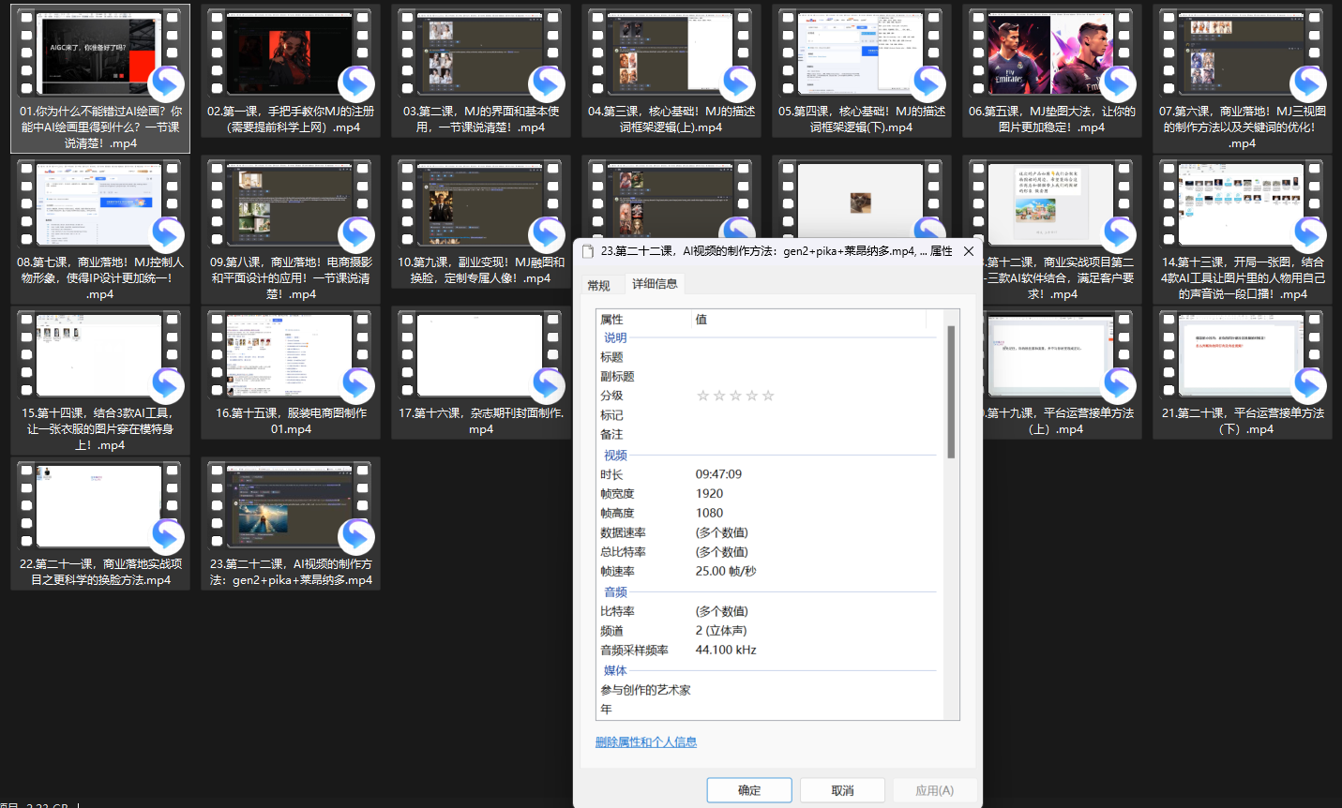The image size is (1342, 808).
Task: Open the 删除属性和个人信息 link
Action: pos(645,742)
